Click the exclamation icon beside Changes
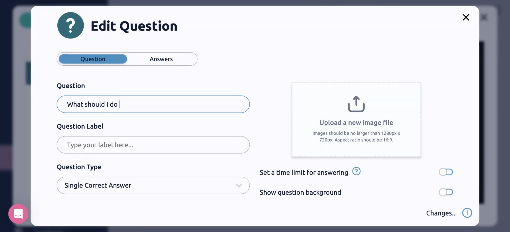Viewport: 510px width, 232px height. click(x=467, y=213)
